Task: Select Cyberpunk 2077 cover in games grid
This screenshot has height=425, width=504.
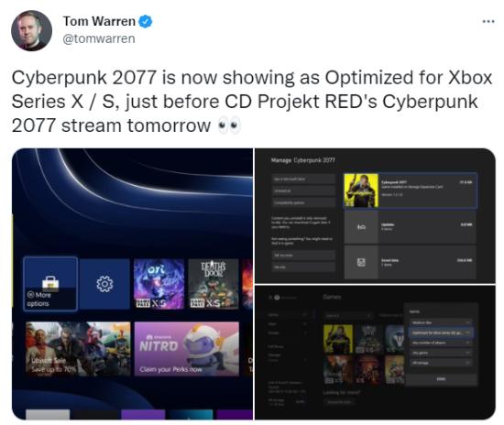Action: click(338, 339)
